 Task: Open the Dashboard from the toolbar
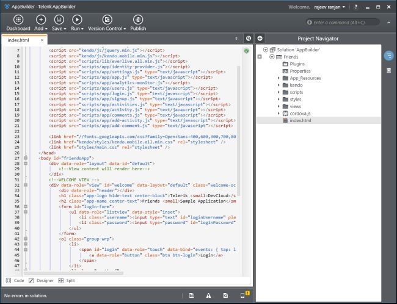[x=18, y=23]
